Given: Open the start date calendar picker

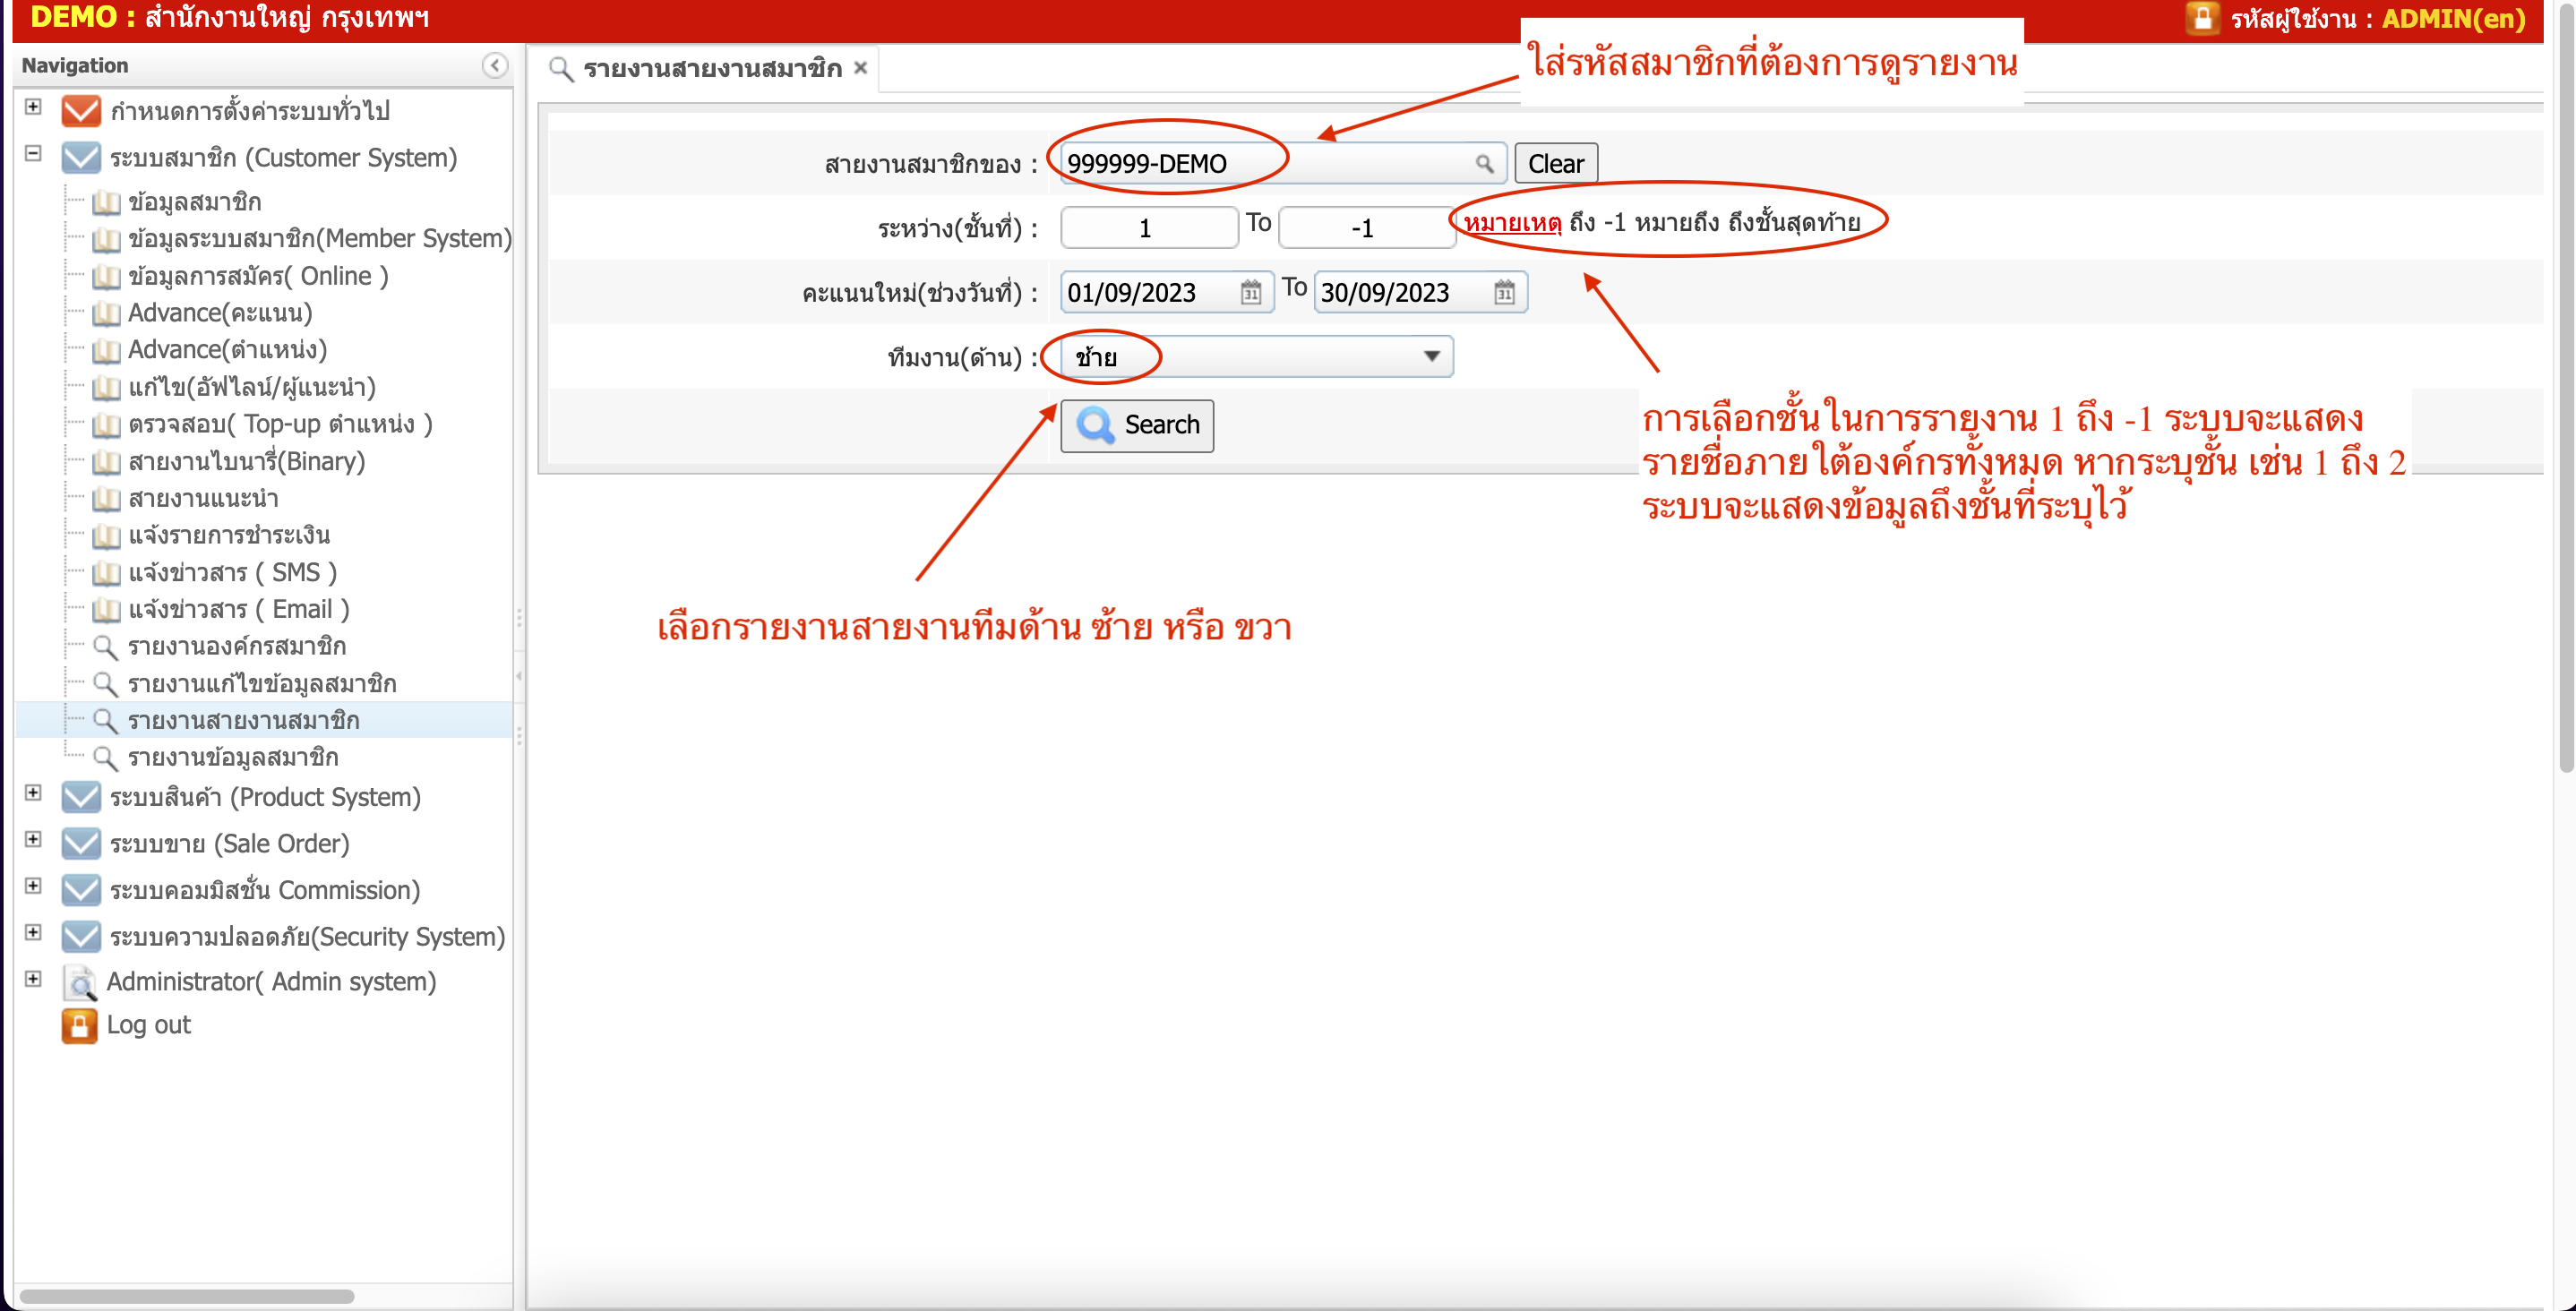Looking at the screenshot, I should 1250,293.
